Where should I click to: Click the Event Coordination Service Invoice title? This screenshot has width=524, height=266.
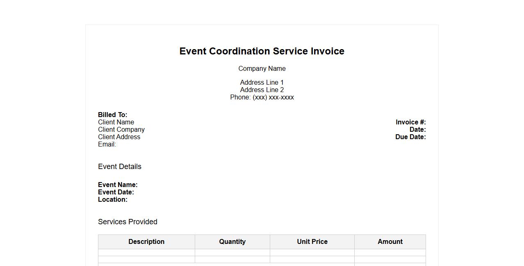[262, 51]
